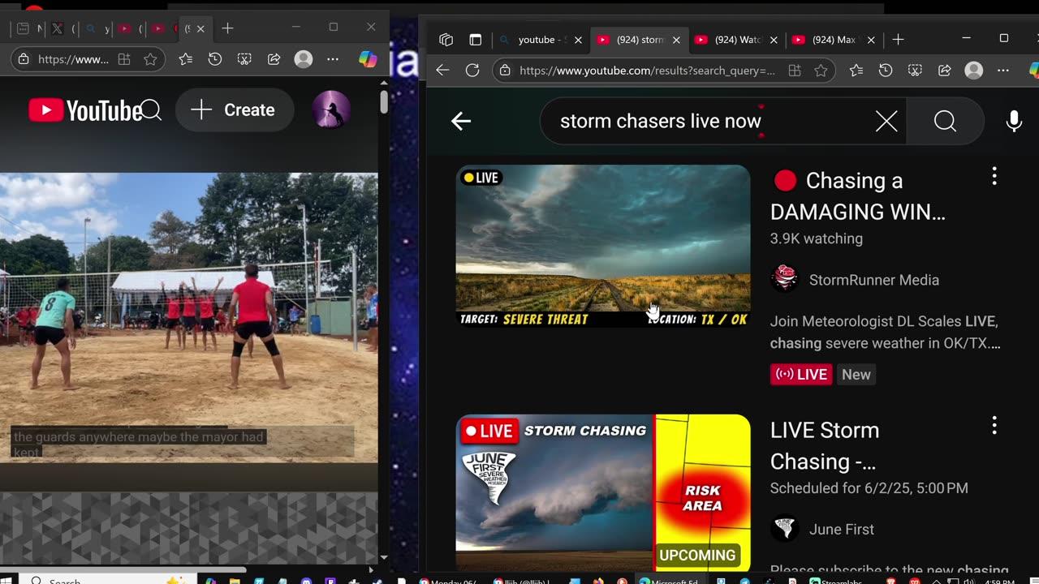Click the YouTube logo in left window

click(85, 110)
